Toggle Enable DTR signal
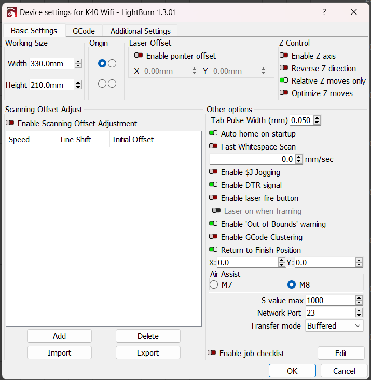This screenshot has height=380, width=371. pyautogui.click(x=213, y=185)
